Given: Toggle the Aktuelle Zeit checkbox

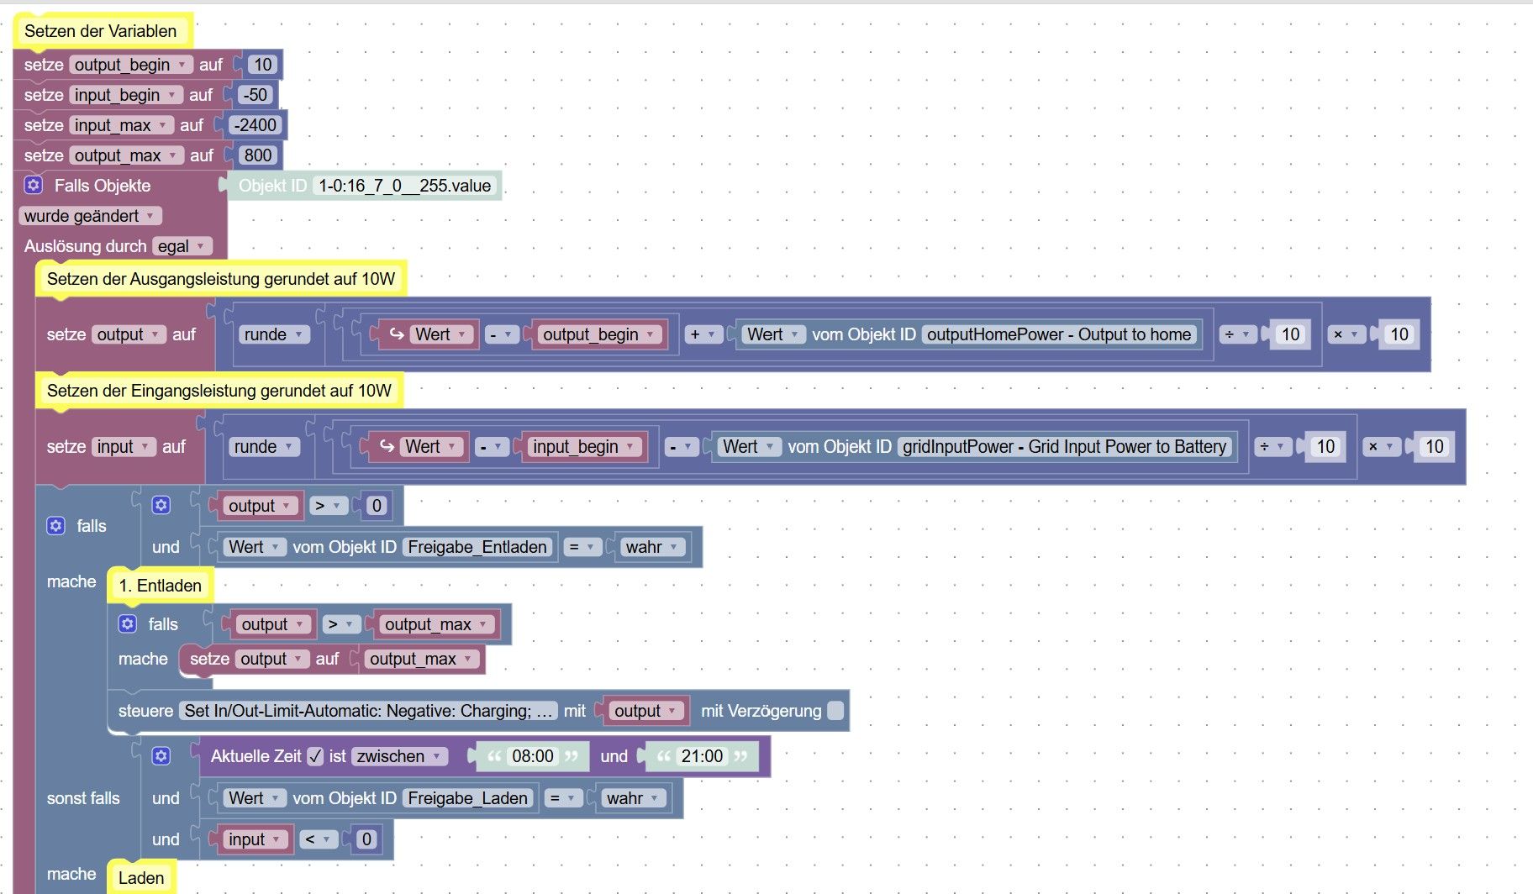Looking at the screenshot, I should [x=315, y=756].
